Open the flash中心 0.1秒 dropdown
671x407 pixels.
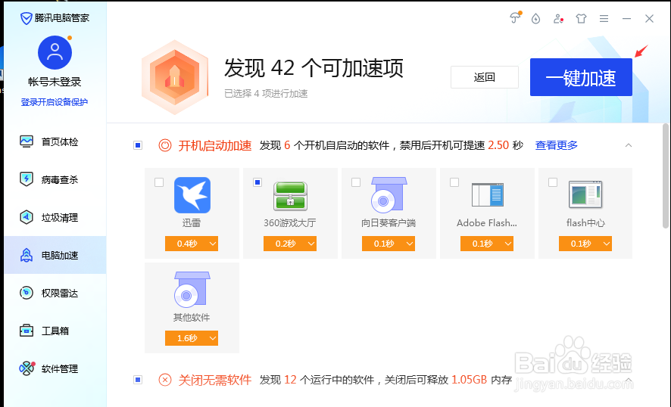pos(585,244)
